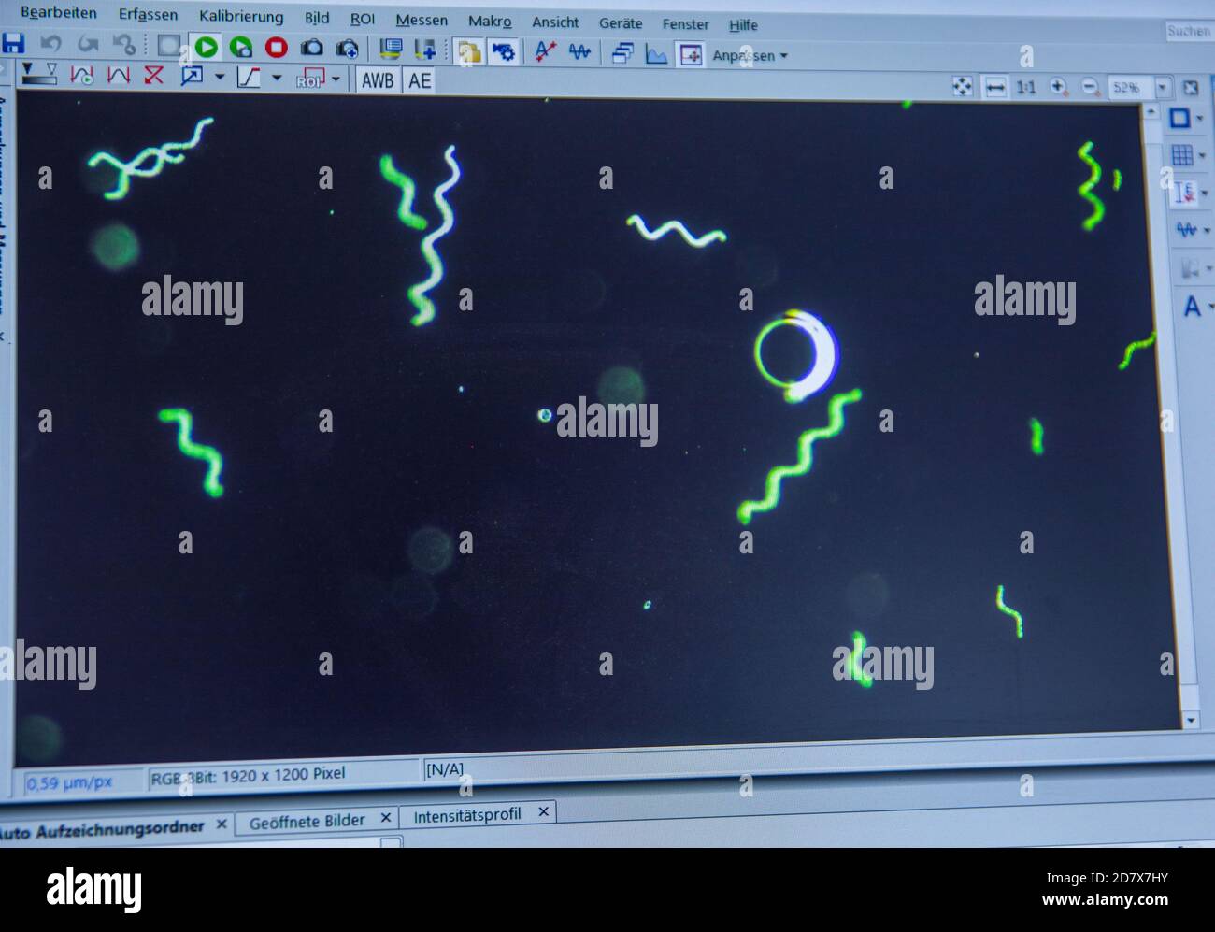1215x932 pixels.
Task: Open the Anpassen dropdown
Action: [x=750, y=56]
